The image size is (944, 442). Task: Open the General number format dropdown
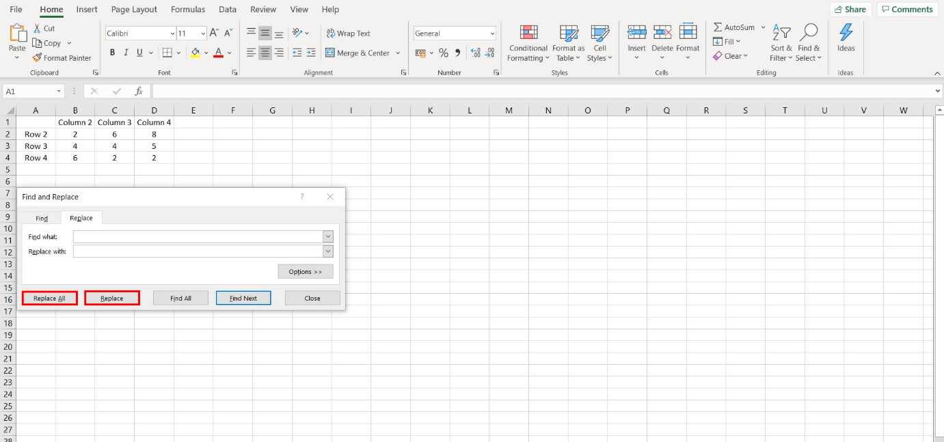coord(492,33)
